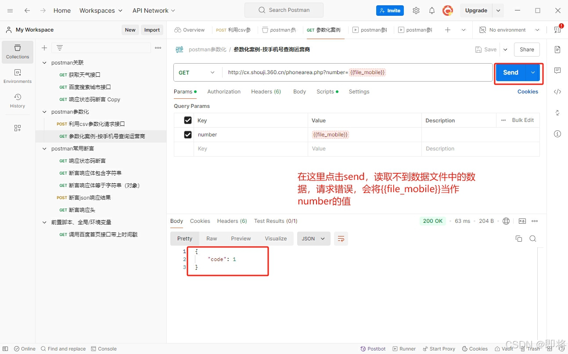The height and width of the screenshot is (354, 568).
Task: Collapse the 前置脚本、全局/环境变量 collection
Action: (x=44, y=222)
